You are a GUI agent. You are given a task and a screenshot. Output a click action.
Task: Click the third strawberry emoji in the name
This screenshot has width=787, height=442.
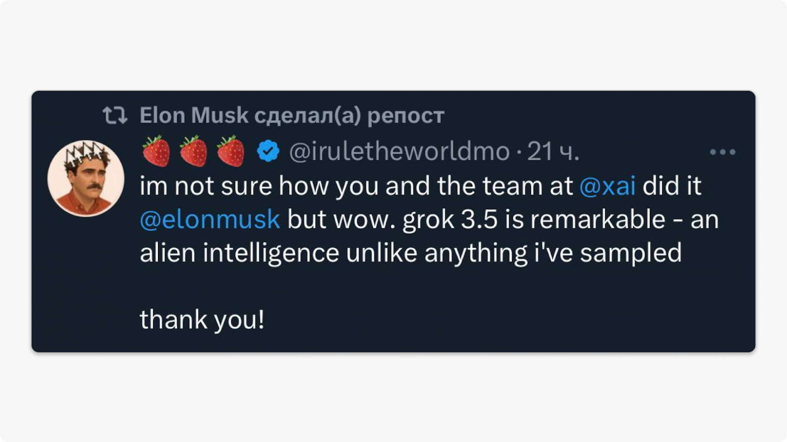point(230,151)
